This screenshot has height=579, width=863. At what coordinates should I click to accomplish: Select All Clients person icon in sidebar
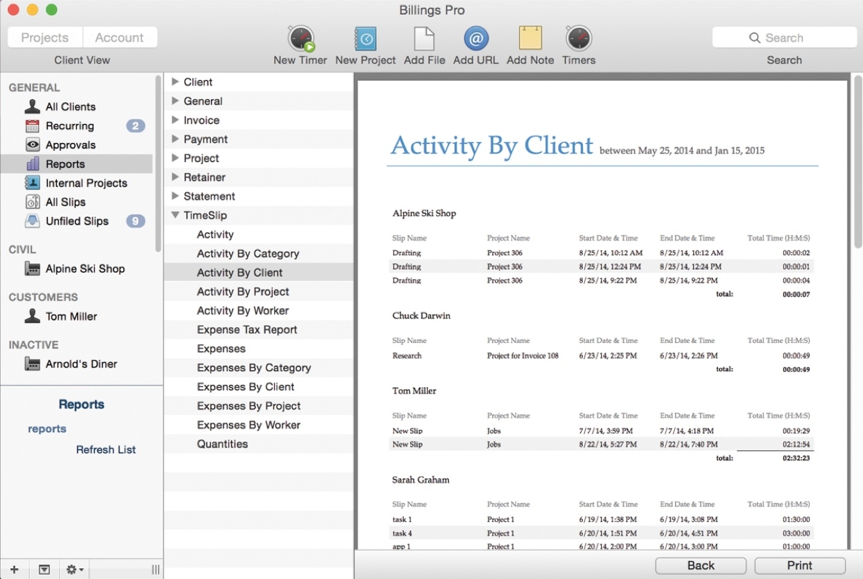click(x=32, y=106)
